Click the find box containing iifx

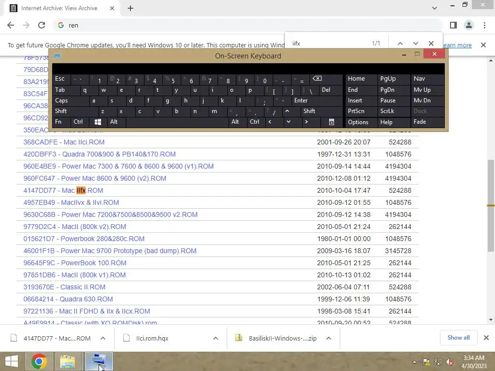tap(328, 43)
